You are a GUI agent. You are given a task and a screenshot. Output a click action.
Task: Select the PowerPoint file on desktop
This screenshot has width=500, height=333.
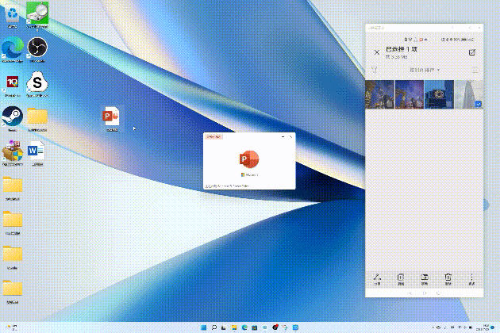111,117
